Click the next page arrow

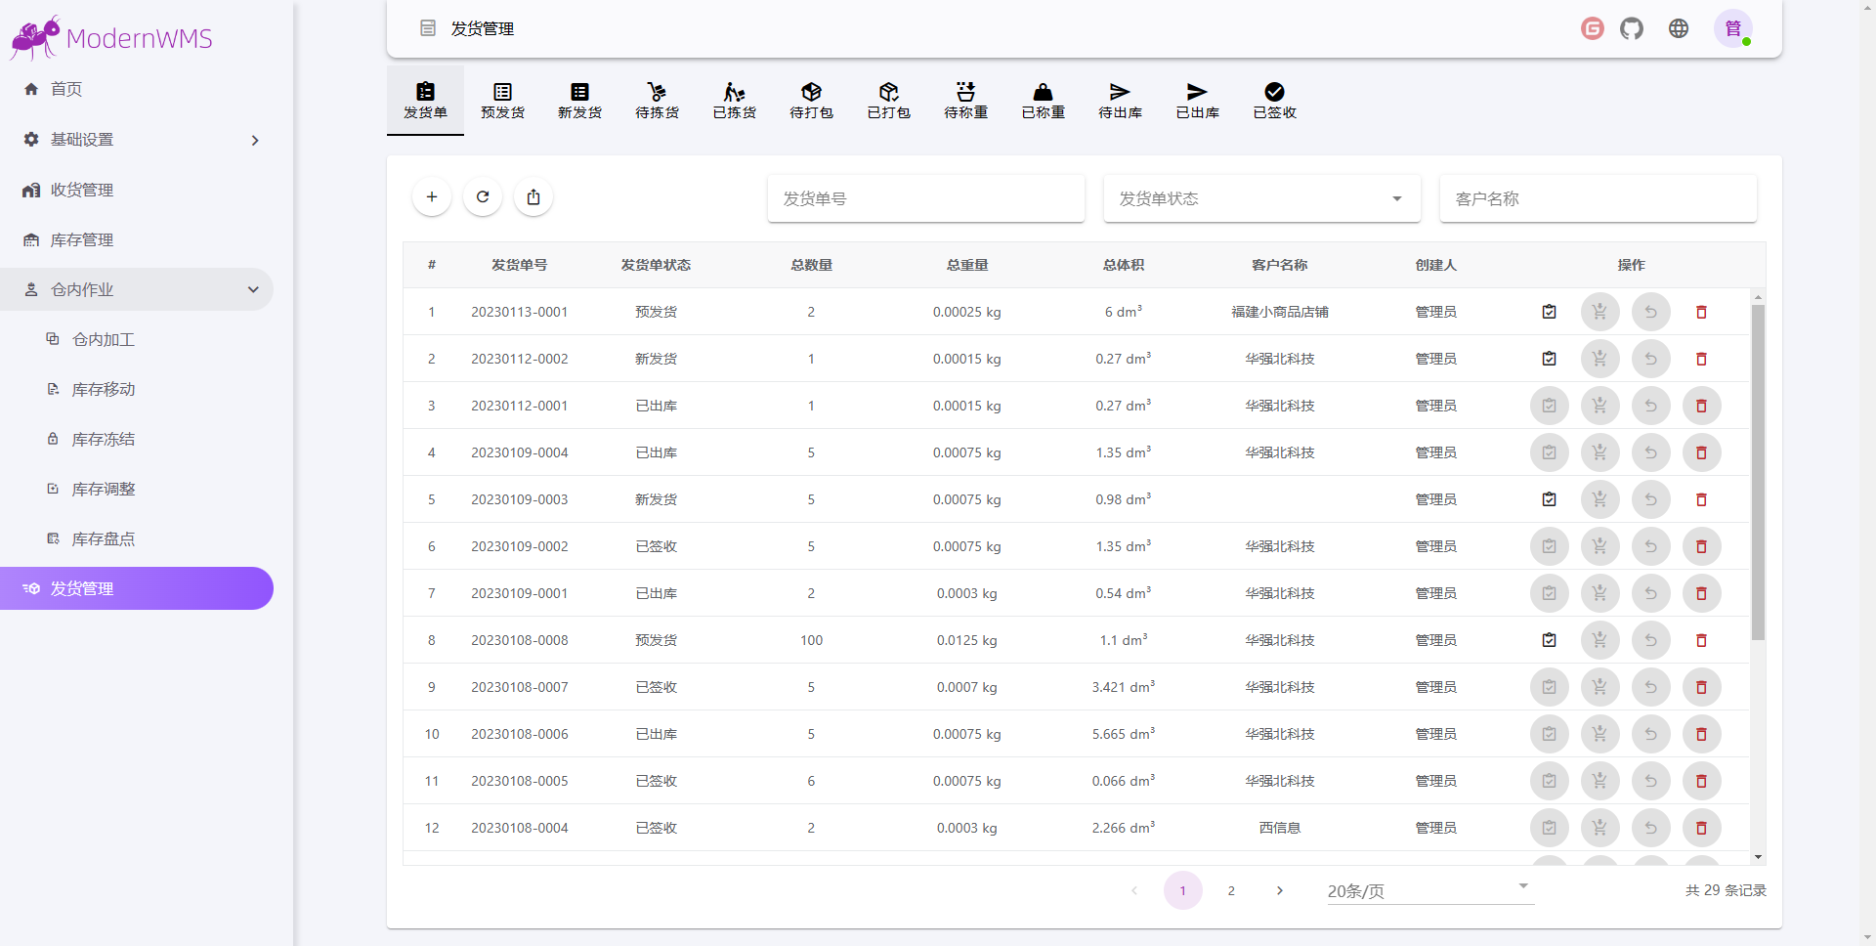(1280, 890)
